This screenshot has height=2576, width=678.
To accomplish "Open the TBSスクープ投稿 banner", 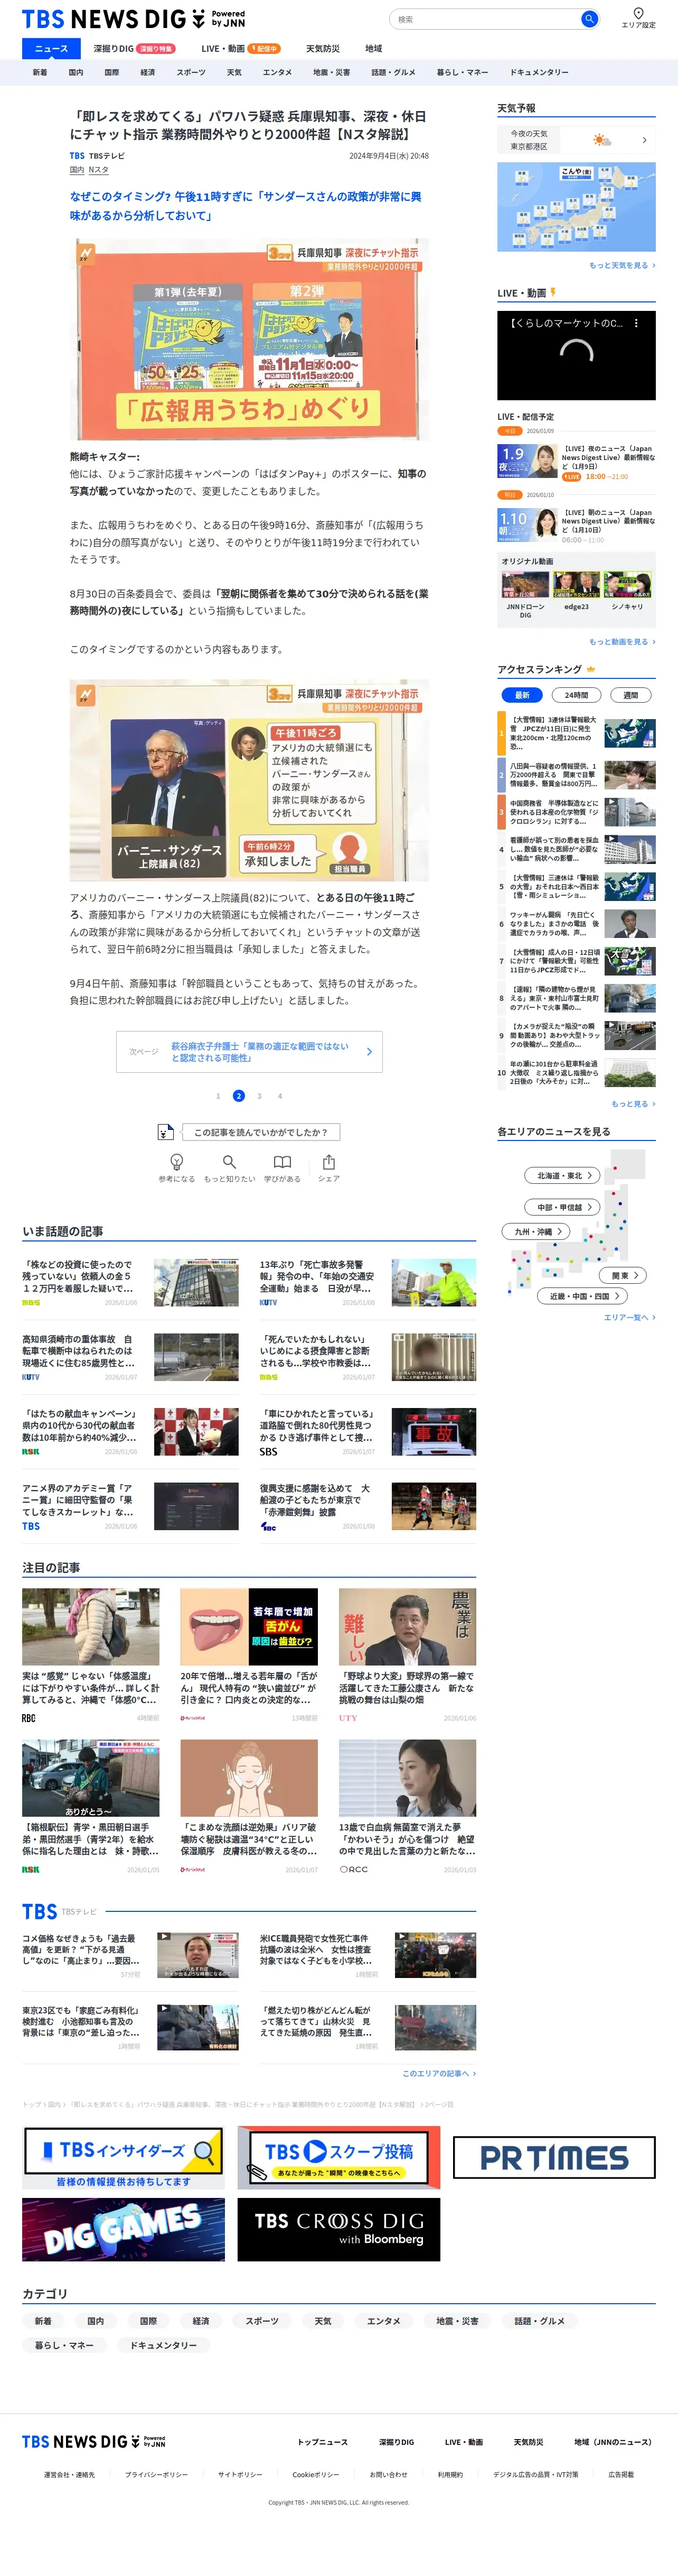I will 338,2158.
